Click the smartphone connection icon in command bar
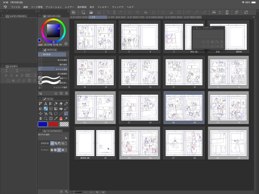 tap(227, 12)
